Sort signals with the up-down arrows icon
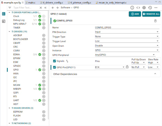This screenshot has width=162, height=126. click(67, 61)
